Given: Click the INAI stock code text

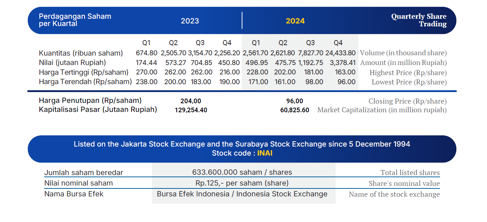Looking at the screenshot, I should [265, 153].
